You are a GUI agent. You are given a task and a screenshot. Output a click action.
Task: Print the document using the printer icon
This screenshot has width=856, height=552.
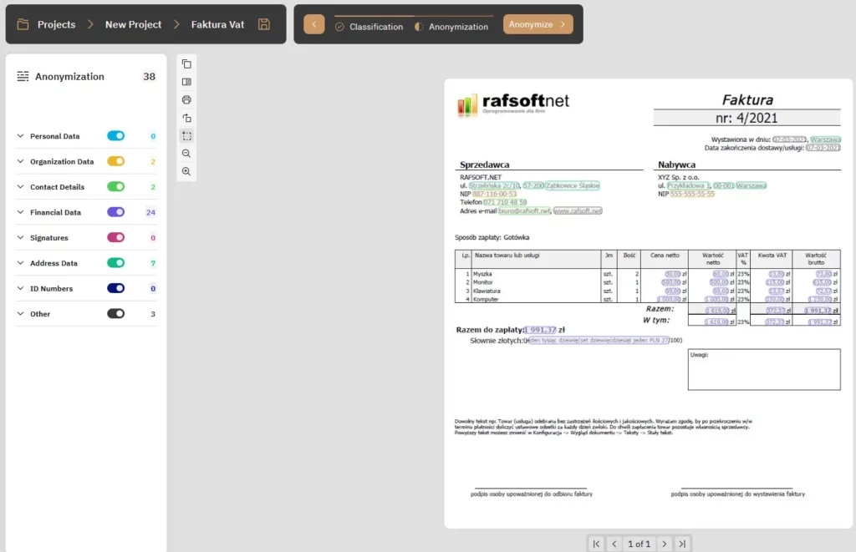186,100
